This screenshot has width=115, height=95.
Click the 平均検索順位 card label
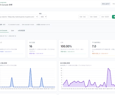click(96, 42)
